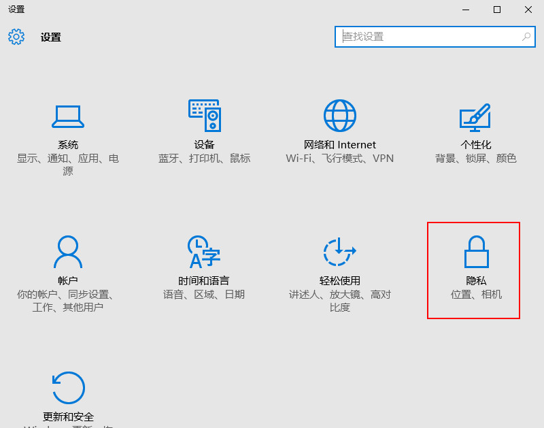Image resolution: width=544 pixels, height=428 pixels.
Task: Click the text 讲述人、放大镜、高对比度
Action: (x=339, y=301)
